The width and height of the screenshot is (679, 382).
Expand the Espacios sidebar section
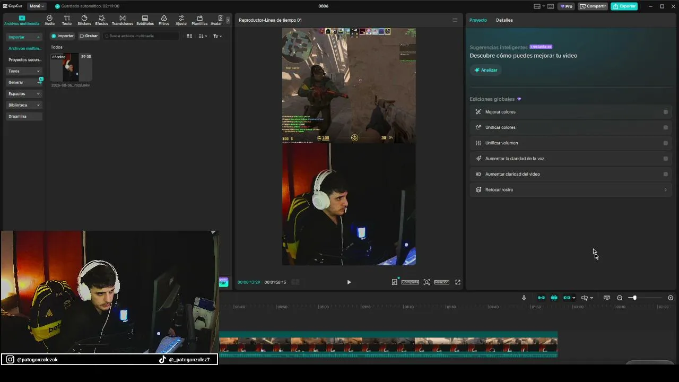[x=24, y=94]
